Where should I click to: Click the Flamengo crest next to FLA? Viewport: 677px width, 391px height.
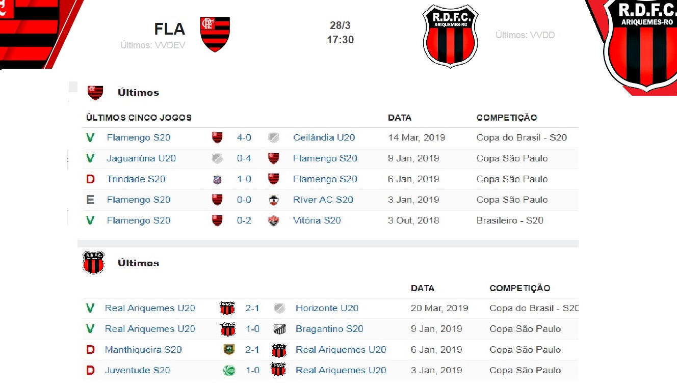pyautogui.click(x=215, y=34)
